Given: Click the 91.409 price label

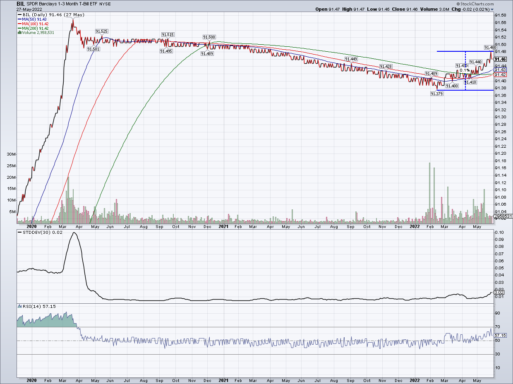Looking at the screenshot, I should pos(431,74).
